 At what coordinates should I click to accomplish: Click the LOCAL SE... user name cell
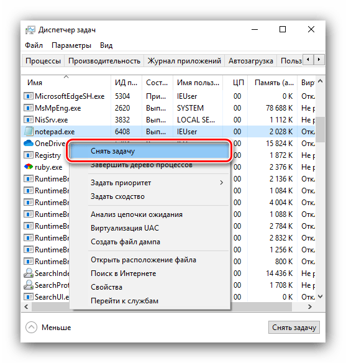pyautogui.click(x=196, y=120)
